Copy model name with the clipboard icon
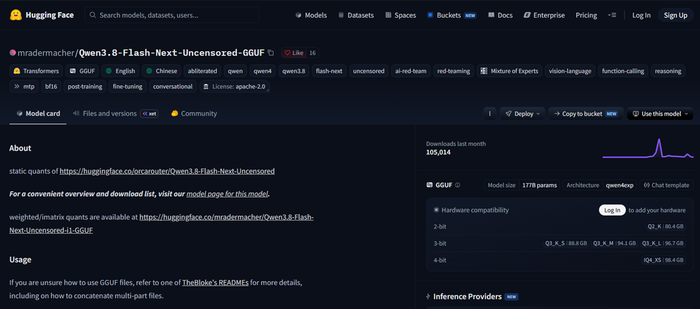The image size is (700, 309). point(271,53)
